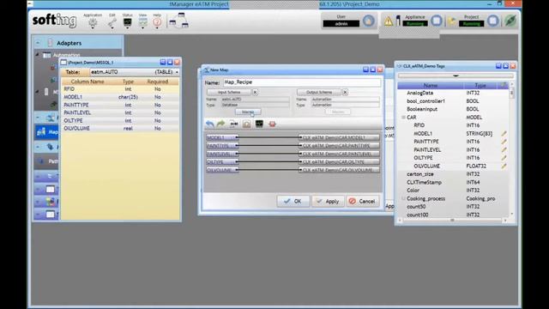Click the project folder icon

coord(452,21)
